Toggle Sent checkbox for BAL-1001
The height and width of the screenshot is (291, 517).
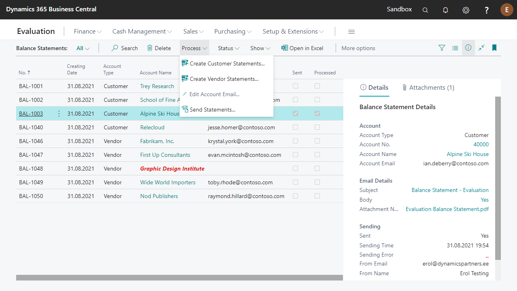coord(296,86)
